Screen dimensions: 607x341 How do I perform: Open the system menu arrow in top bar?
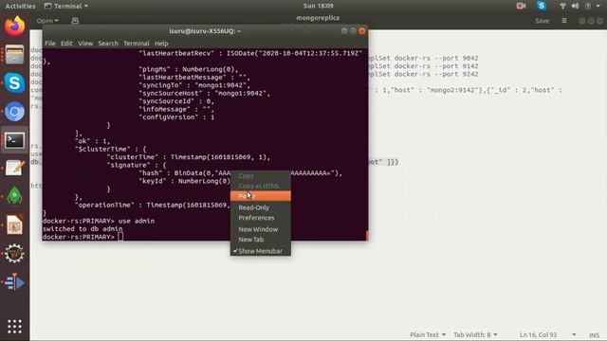[598, 6]
